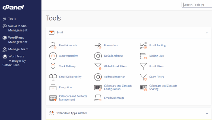This screenshot has width=212, height=120.
Task: Open the Default Address link
Action: coord(114,56)
